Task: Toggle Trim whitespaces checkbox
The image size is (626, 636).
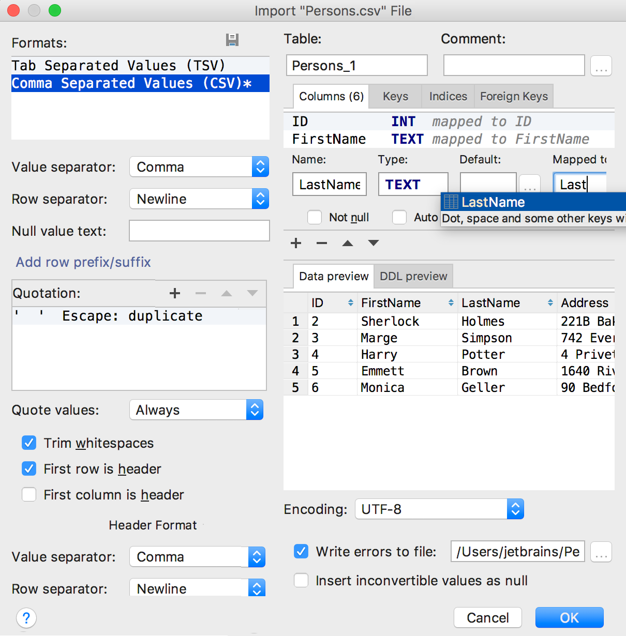Action: pyautogui.click(x=29, y=443)
